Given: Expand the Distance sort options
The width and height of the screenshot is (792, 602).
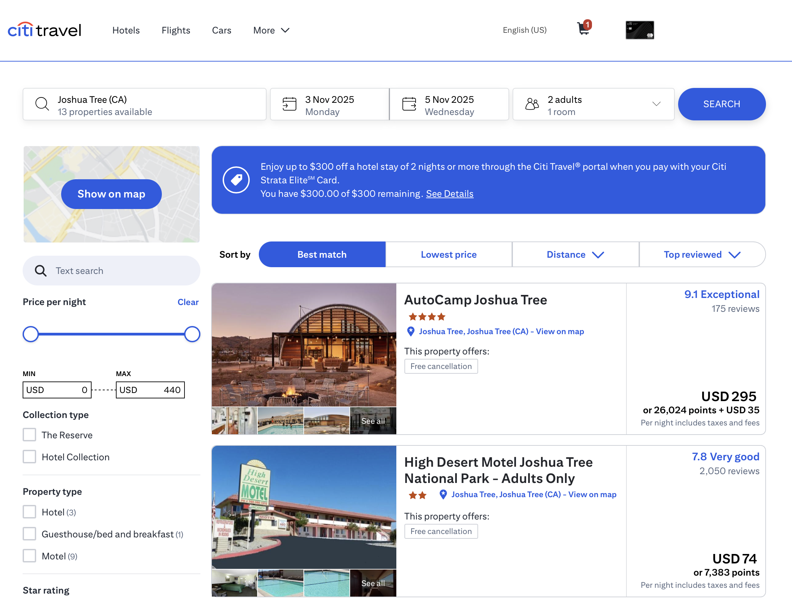Looking at the screenshot, I should pos(575,255).
